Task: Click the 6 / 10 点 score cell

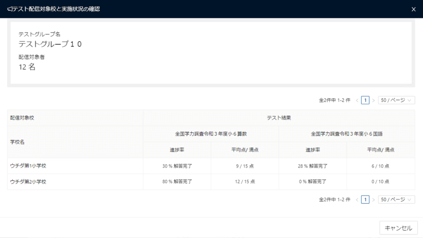Action: [x=380, y=166]
